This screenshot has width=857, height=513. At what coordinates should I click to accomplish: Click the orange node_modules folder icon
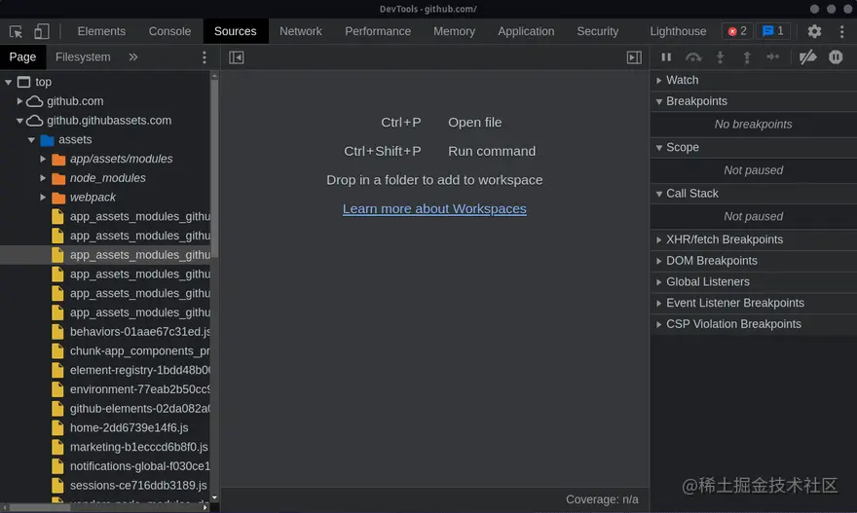click(58, 178)
